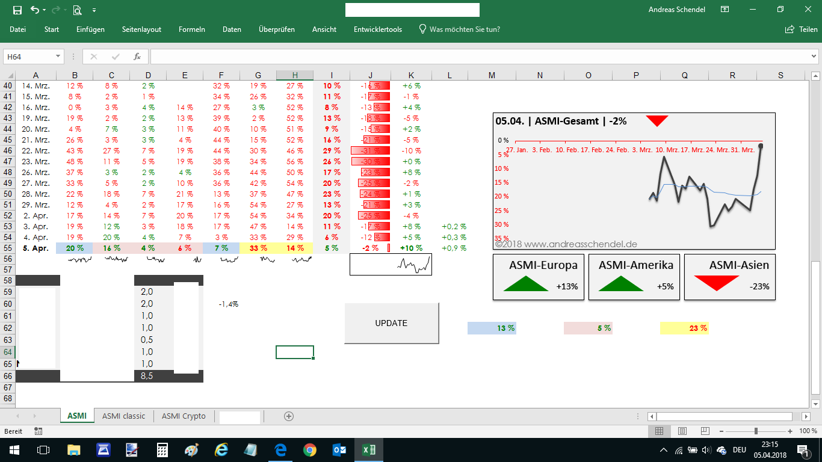Open the Name Box dropdown for H64
The height and width of the screenshot is (462, 822).
pos(58,57)
